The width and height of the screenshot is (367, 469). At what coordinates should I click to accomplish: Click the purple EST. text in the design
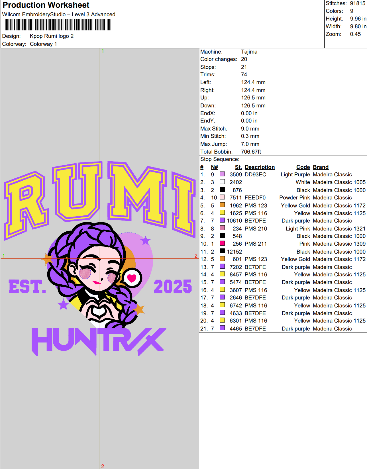[27, 287]
